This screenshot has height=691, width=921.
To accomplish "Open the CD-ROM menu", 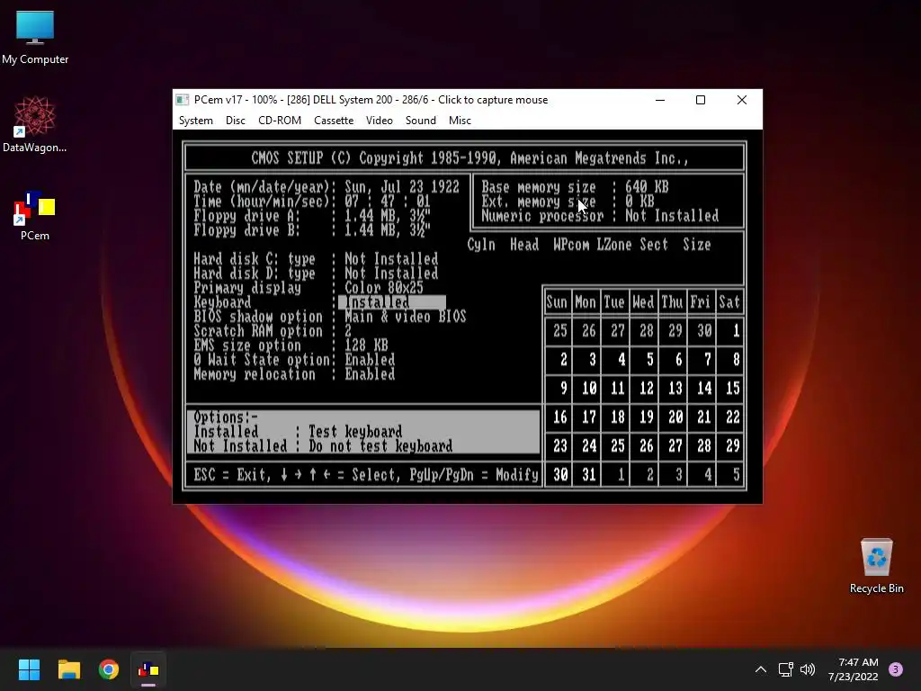I will (x=280, y=121).
